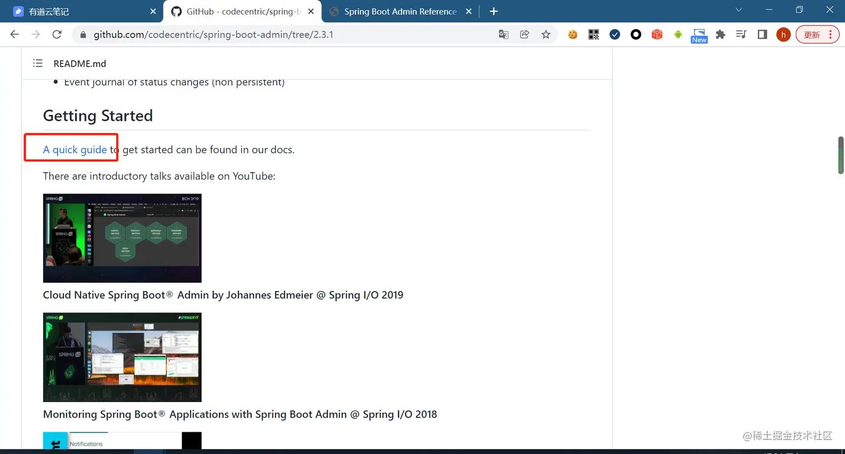Screen dimensions: 845x454
Task: Click the share page icon
Action: [x=524, y=34]
